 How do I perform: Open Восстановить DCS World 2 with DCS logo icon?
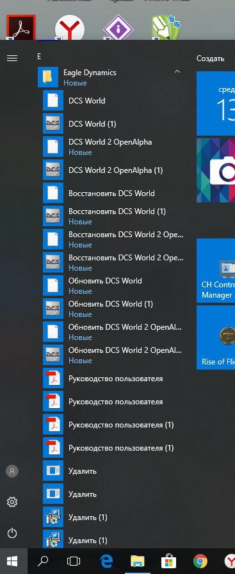pos(113,262)
